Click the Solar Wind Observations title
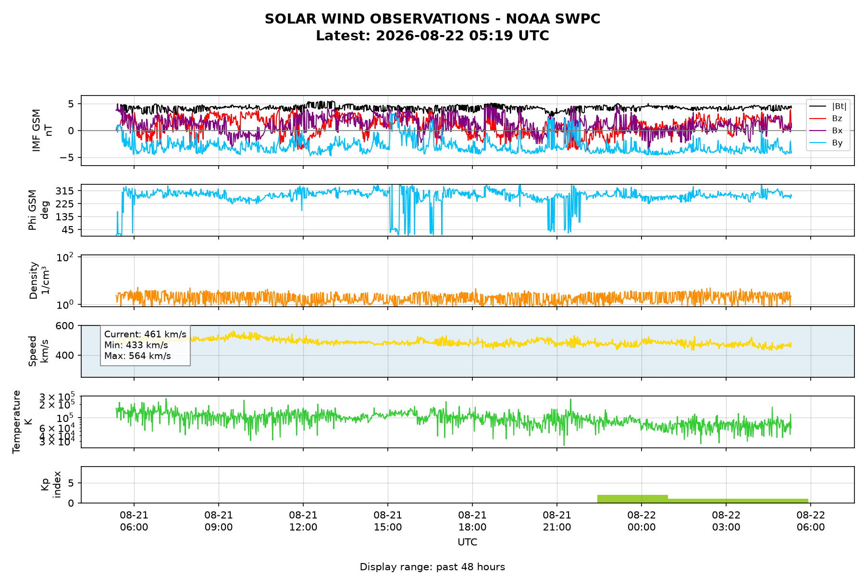This screenshot has width=865, height=576. point(432,19)
